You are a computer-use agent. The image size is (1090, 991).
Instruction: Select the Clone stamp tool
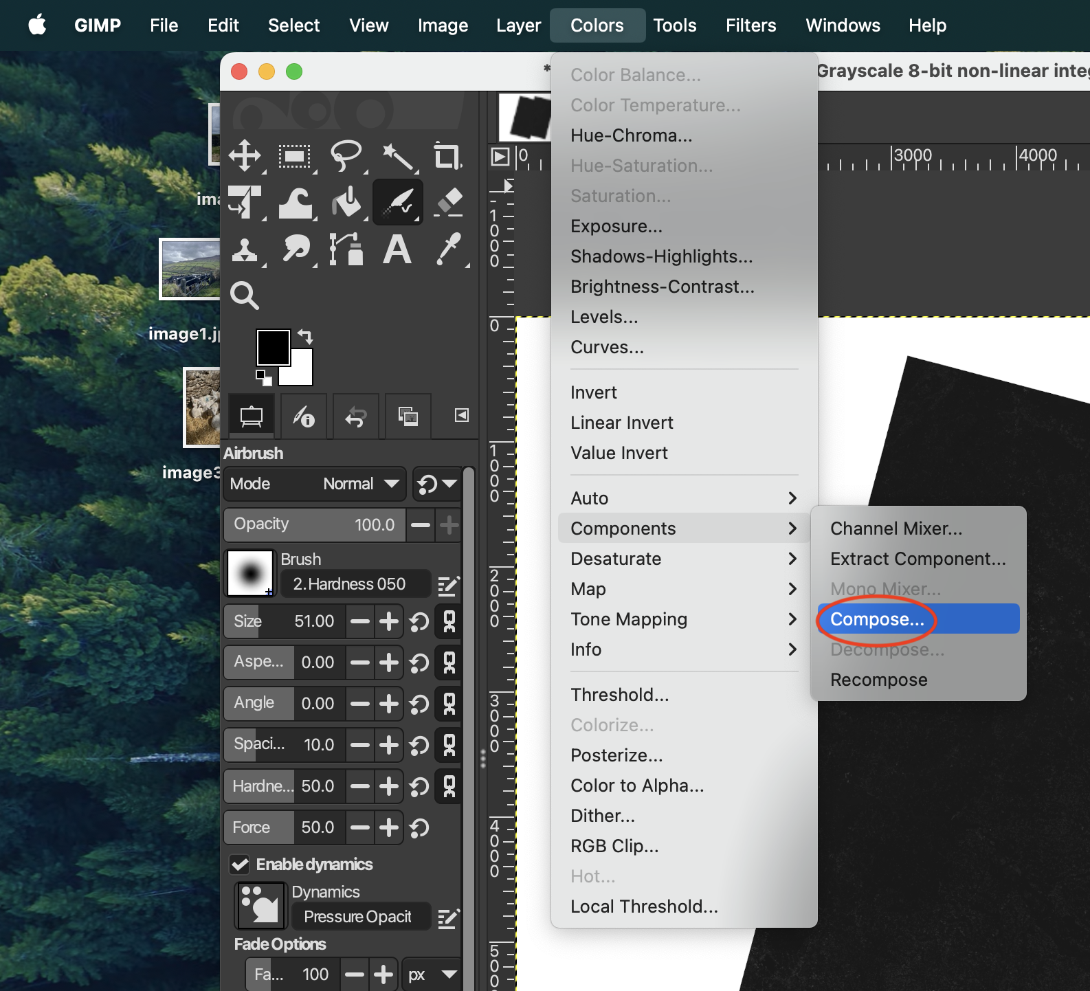click(x=245, y=249)
